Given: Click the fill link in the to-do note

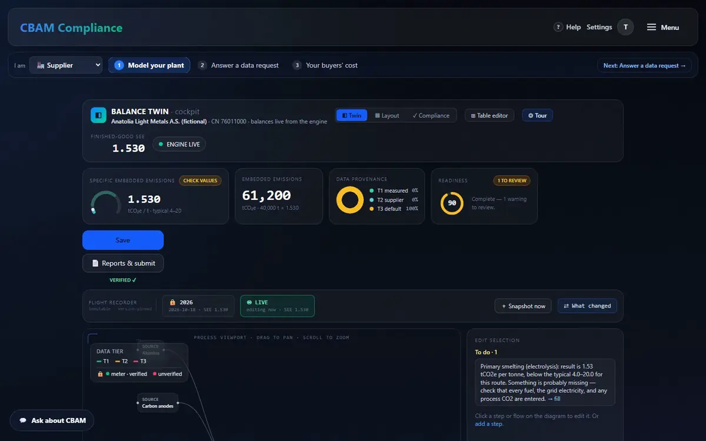Looking at the screenshot, I should (x=554, y=399).
